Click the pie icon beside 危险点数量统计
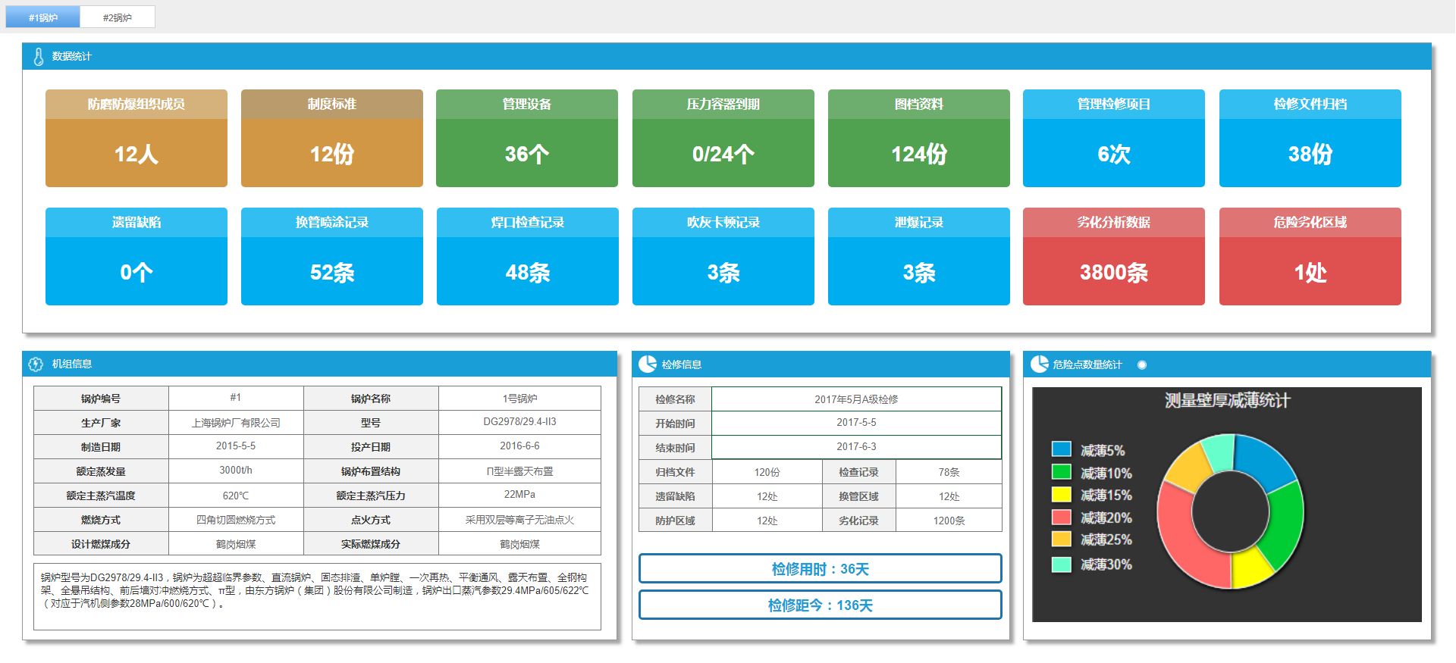 [x=1039, y=364]
